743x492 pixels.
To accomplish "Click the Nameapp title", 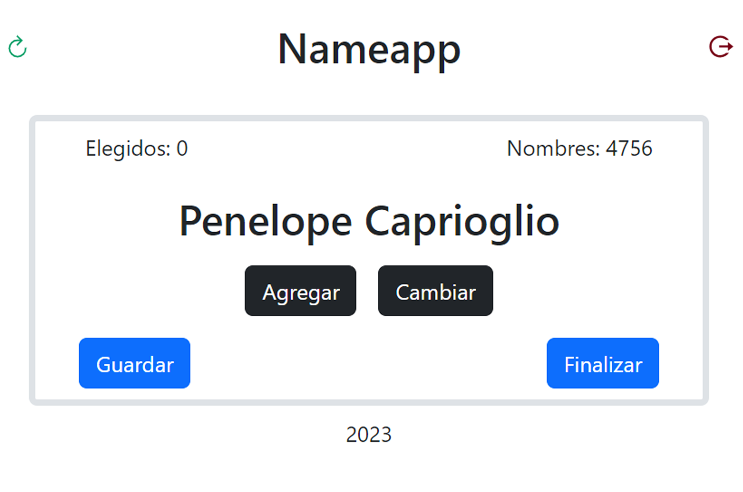I will [x=369, y=50].
